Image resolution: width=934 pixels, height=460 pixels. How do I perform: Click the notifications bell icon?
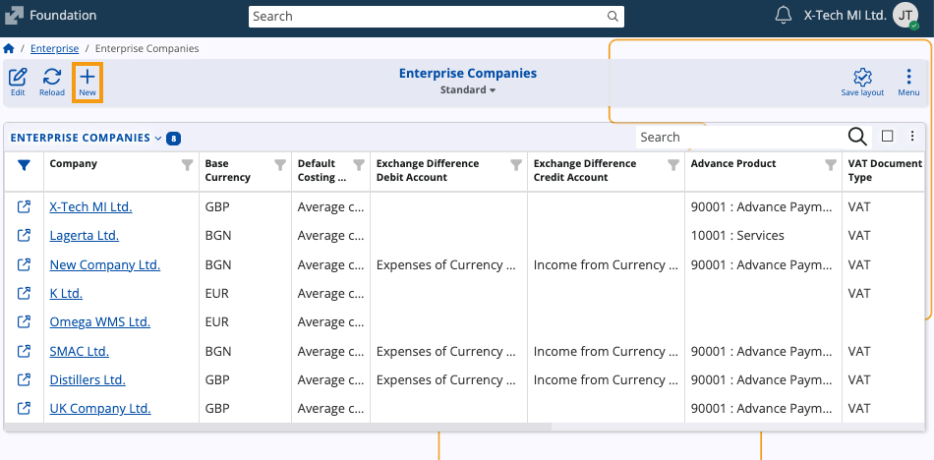(x=784, y=16)
